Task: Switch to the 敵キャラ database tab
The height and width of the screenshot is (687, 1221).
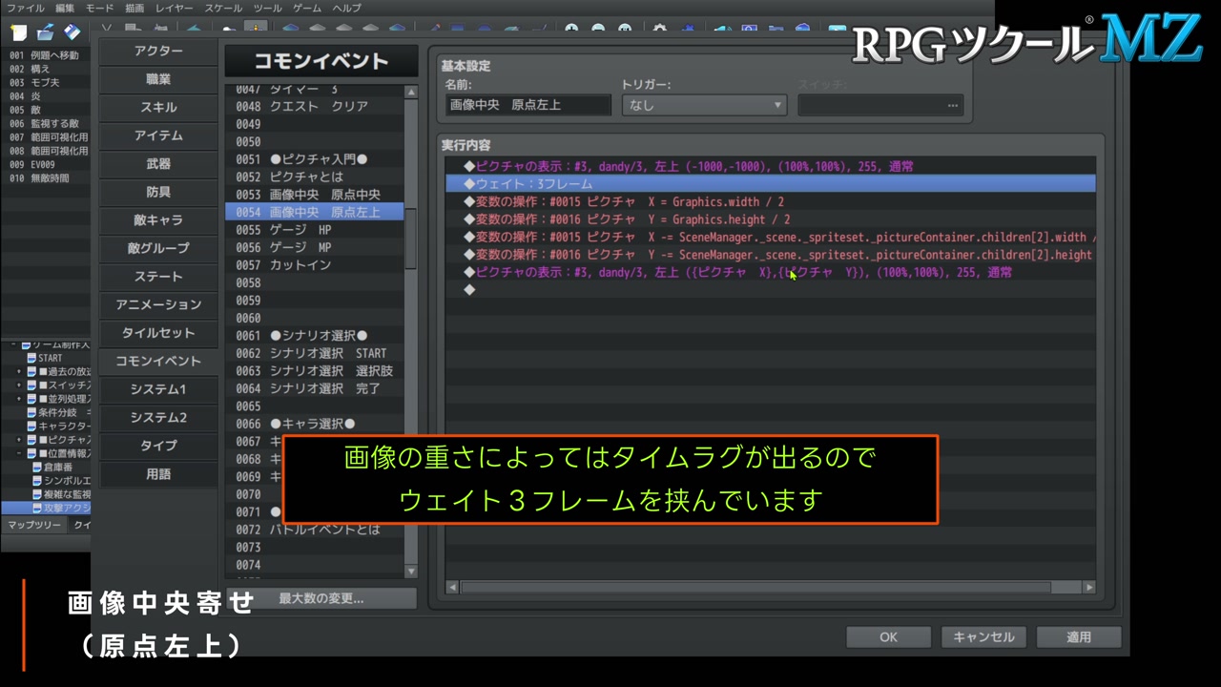Action: pyautogui.click(x=158, y=220)
